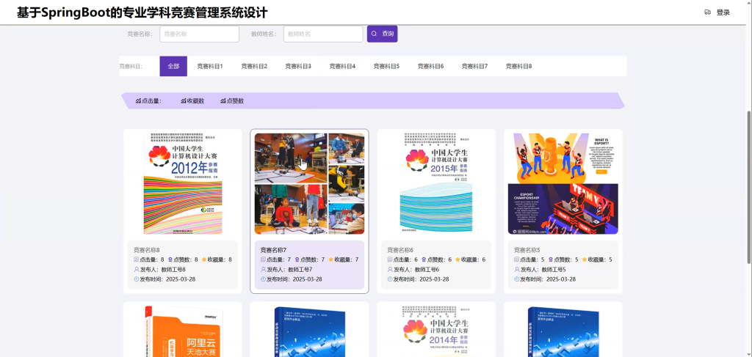The height and width of the screenshot is (357, 752).
Task: Click clock icon in 竞赛名称8 card
Action: coord(136,279)
